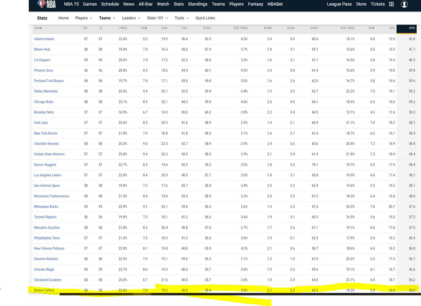
Task: Open the Games menu item
Action: coord(90,4)
